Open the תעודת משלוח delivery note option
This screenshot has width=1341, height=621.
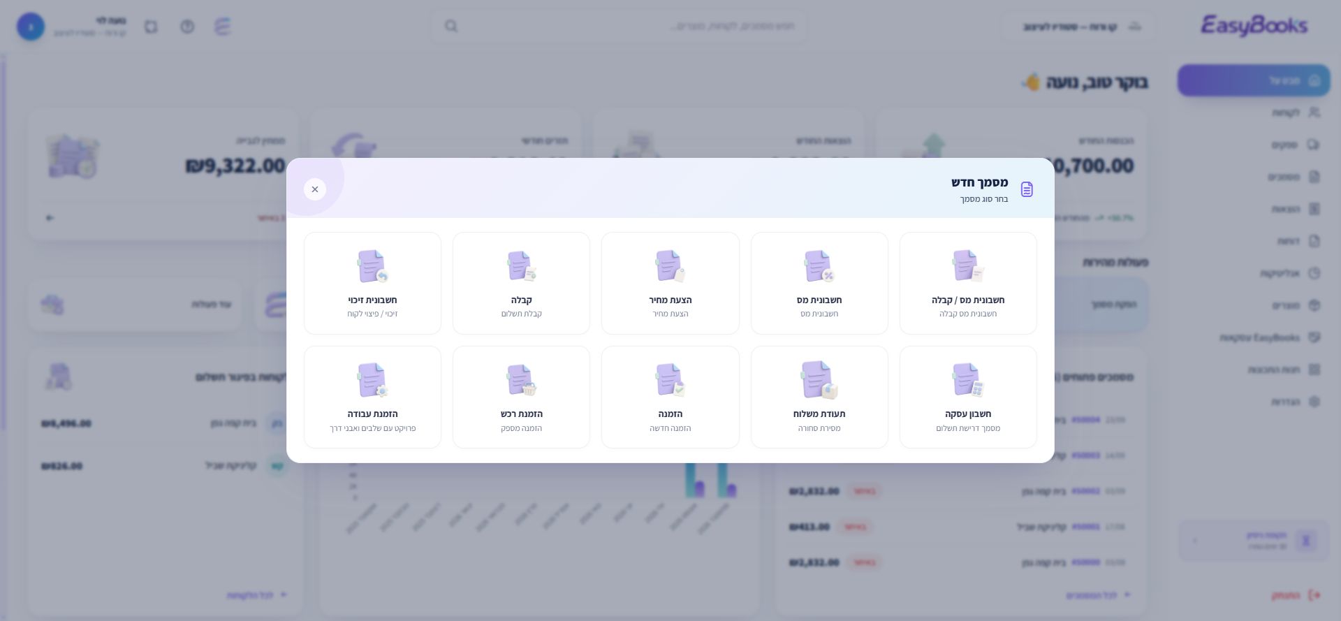point(819,397)
